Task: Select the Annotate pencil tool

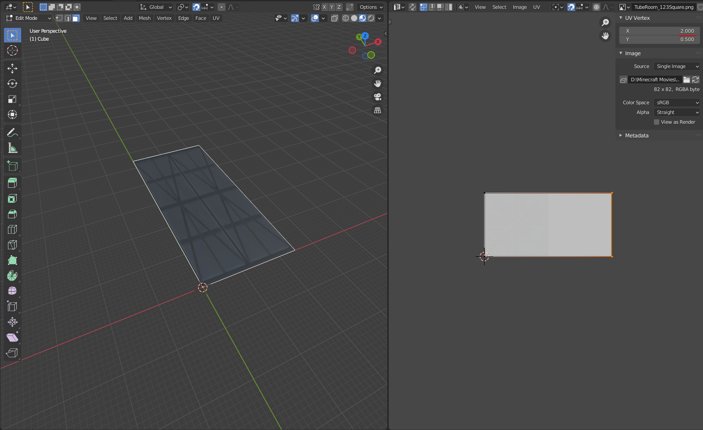Action: (x=12, y=133)
